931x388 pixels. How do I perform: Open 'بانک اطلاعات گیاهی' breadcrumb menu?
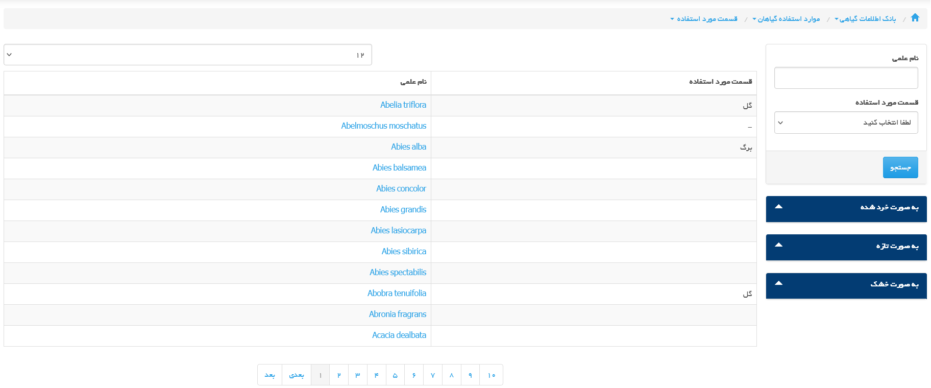click(865, 19)
